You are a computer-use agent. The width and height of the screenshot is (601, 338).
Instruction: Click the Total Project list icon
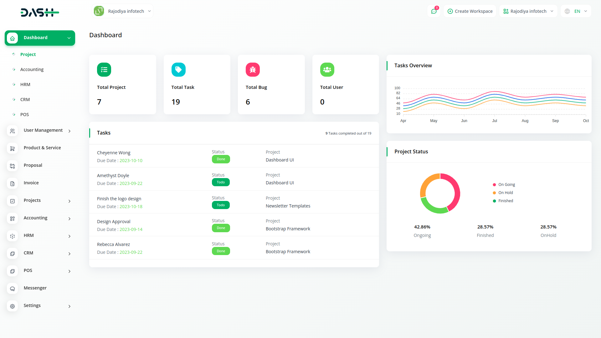[x=104, y=69]
